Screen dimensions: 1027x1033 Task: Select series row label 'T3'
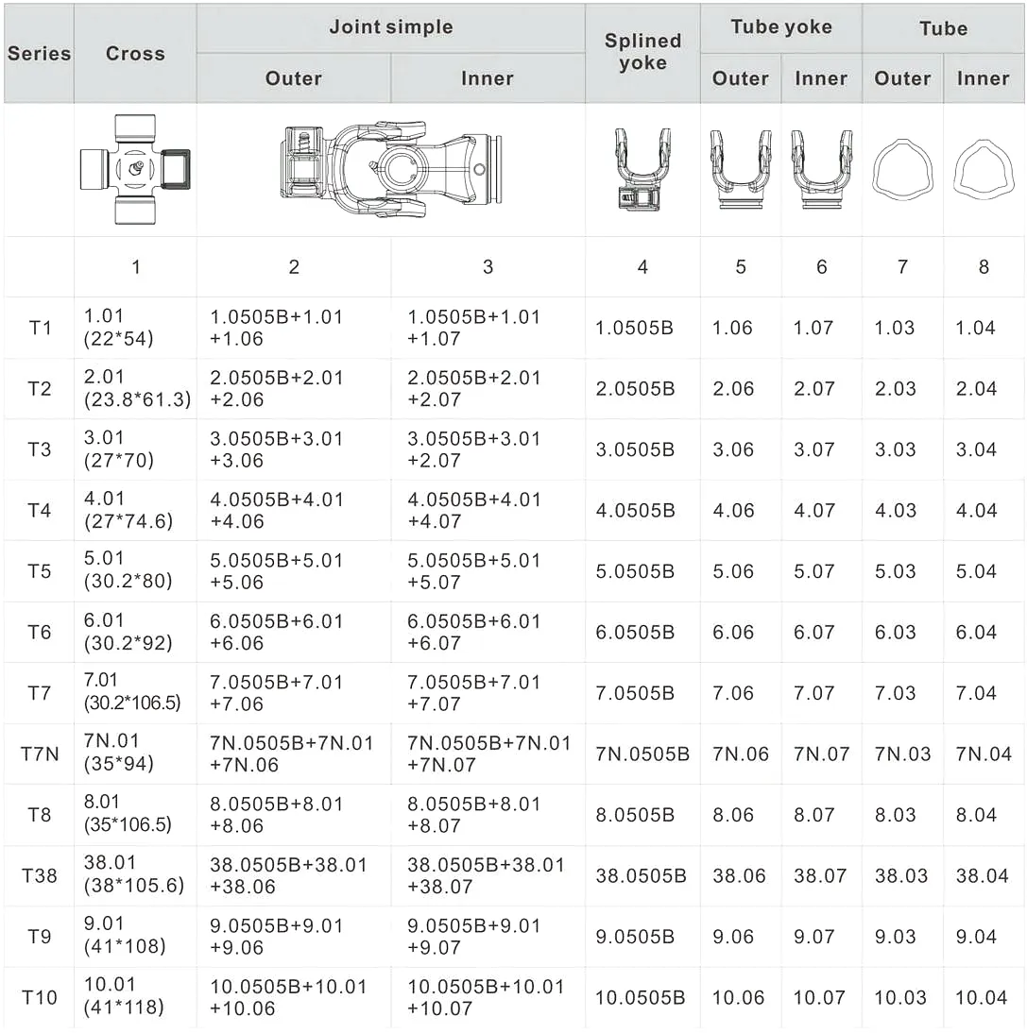point(40,449)
